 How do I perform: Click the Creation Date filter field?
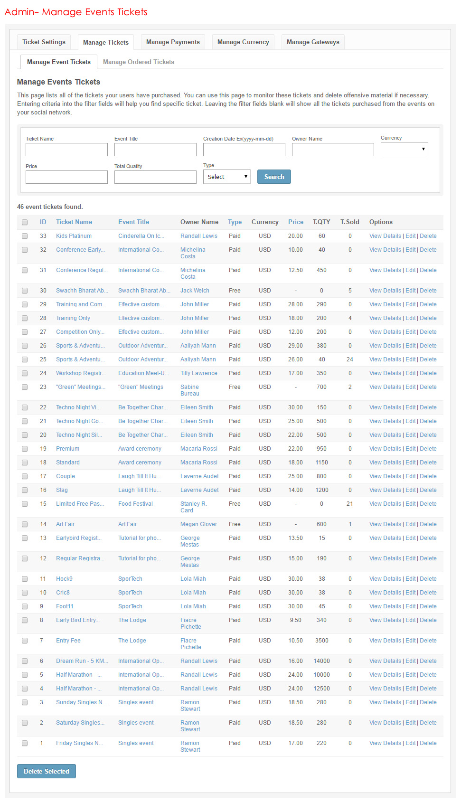(x=244, y=150)
